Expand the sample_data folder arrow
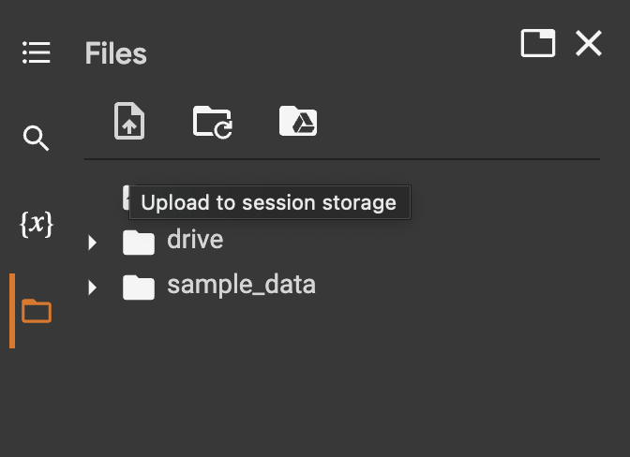The height and width of the screenshot is (457, 630). click(x=92, y=287)
